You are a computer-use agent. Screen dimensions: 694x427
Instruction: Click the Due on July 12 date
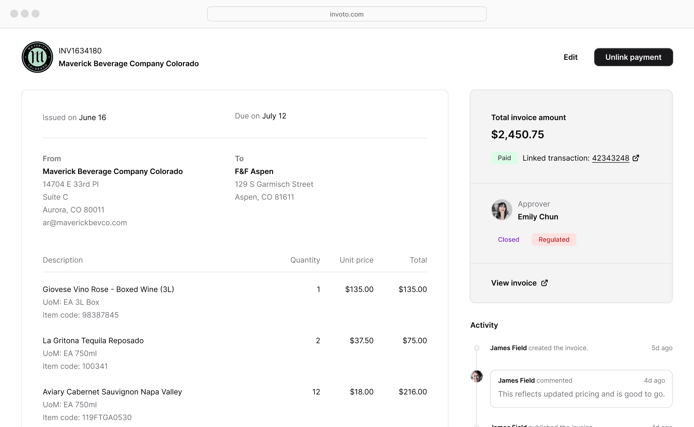pyautogui.click(x=261, y=116)
